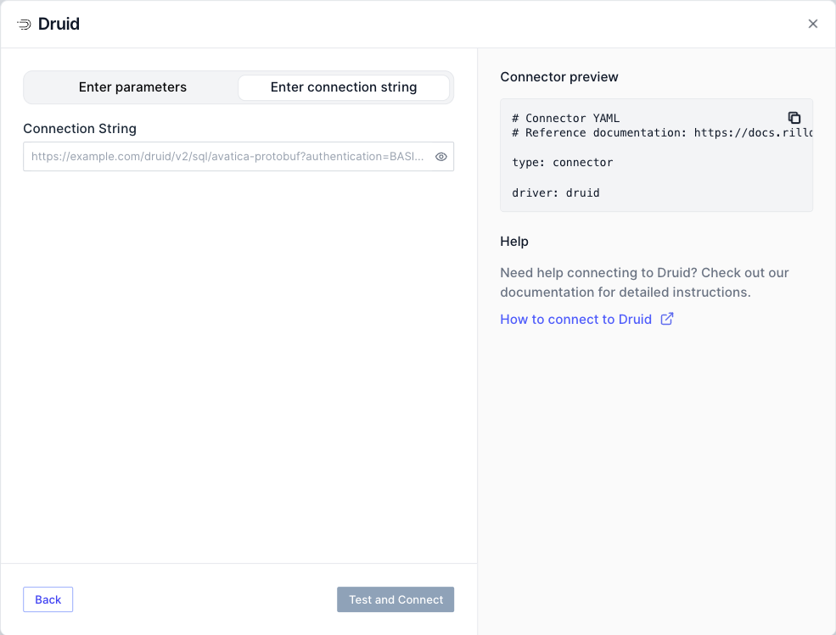Image resolution: width=836 pixels, height=635 pixels.
Task: Click the 'driver: druid' line in YAML preview
Action: point(556,193)
